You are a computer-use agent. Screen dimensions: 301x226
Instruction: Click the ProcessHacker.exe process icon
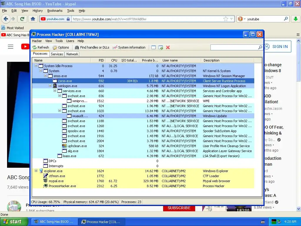(46, 186)
